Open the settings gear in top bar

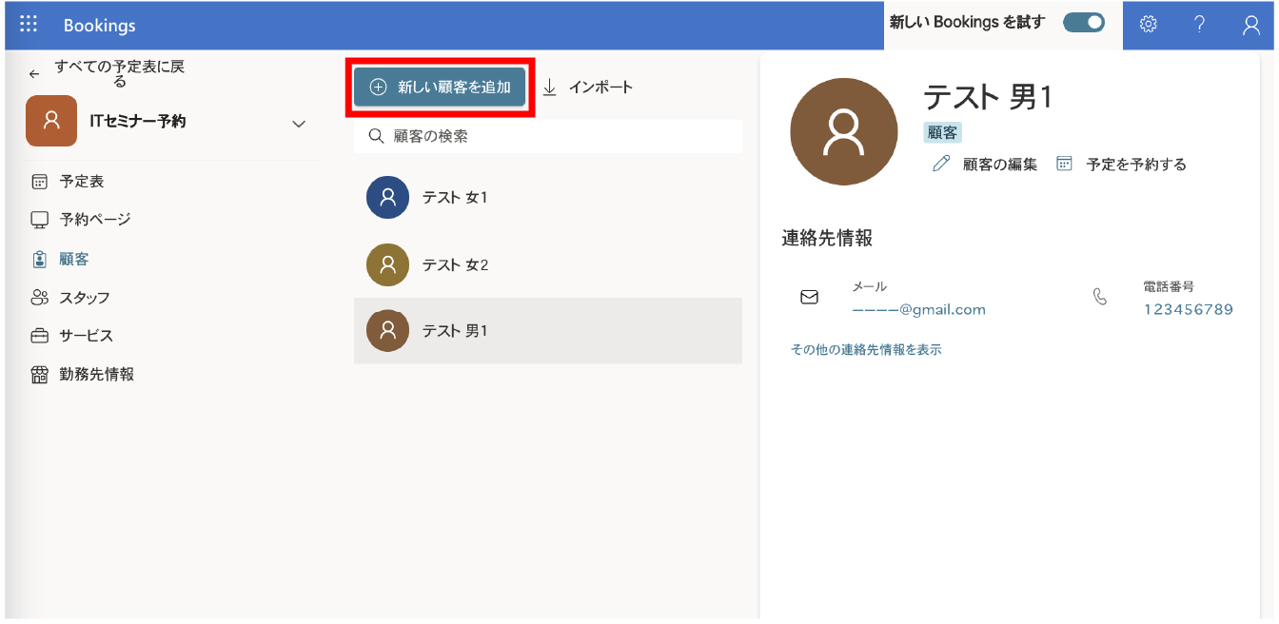pos(1148,25)
